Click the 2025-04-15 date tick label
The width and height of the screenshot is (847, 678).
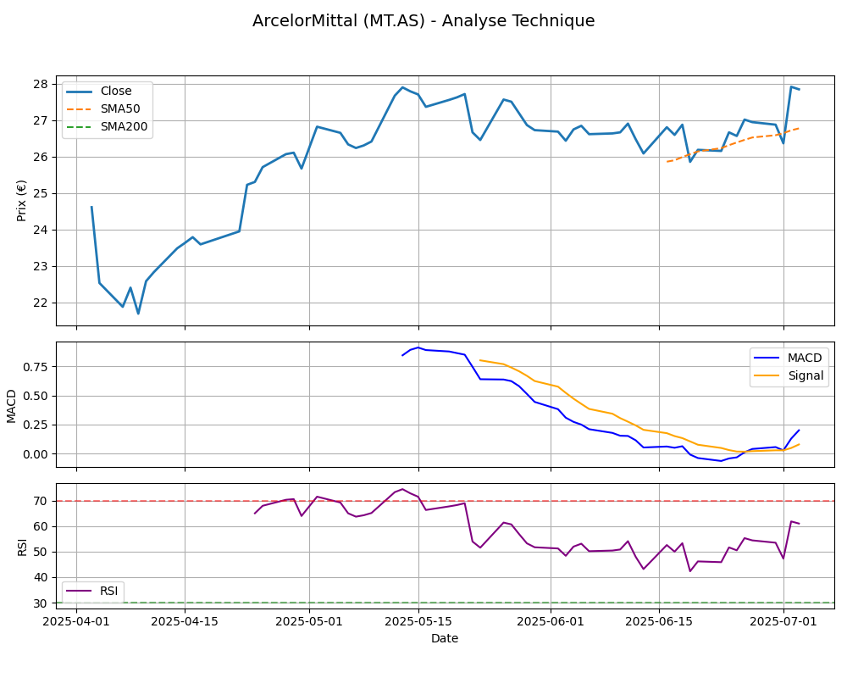point(185,621)
